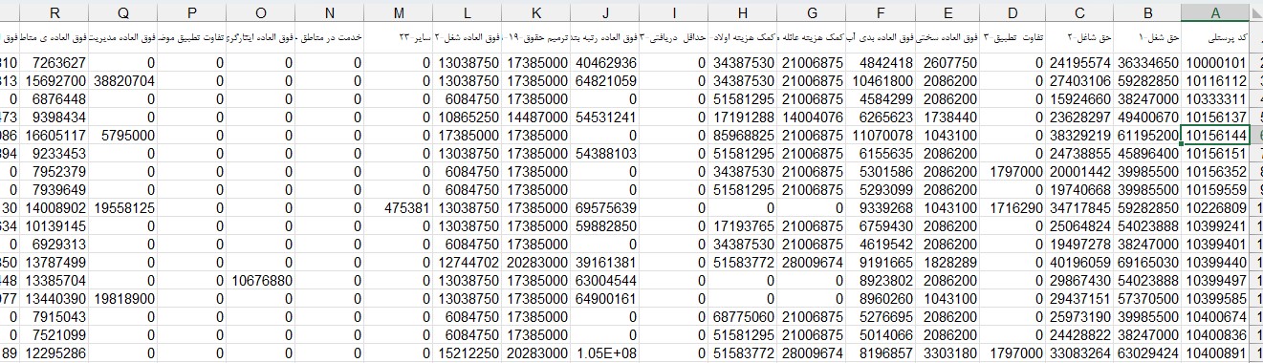Select cell with value 19818900
1263x363 pixels.
pyautogui.click(x=122, y=299)
